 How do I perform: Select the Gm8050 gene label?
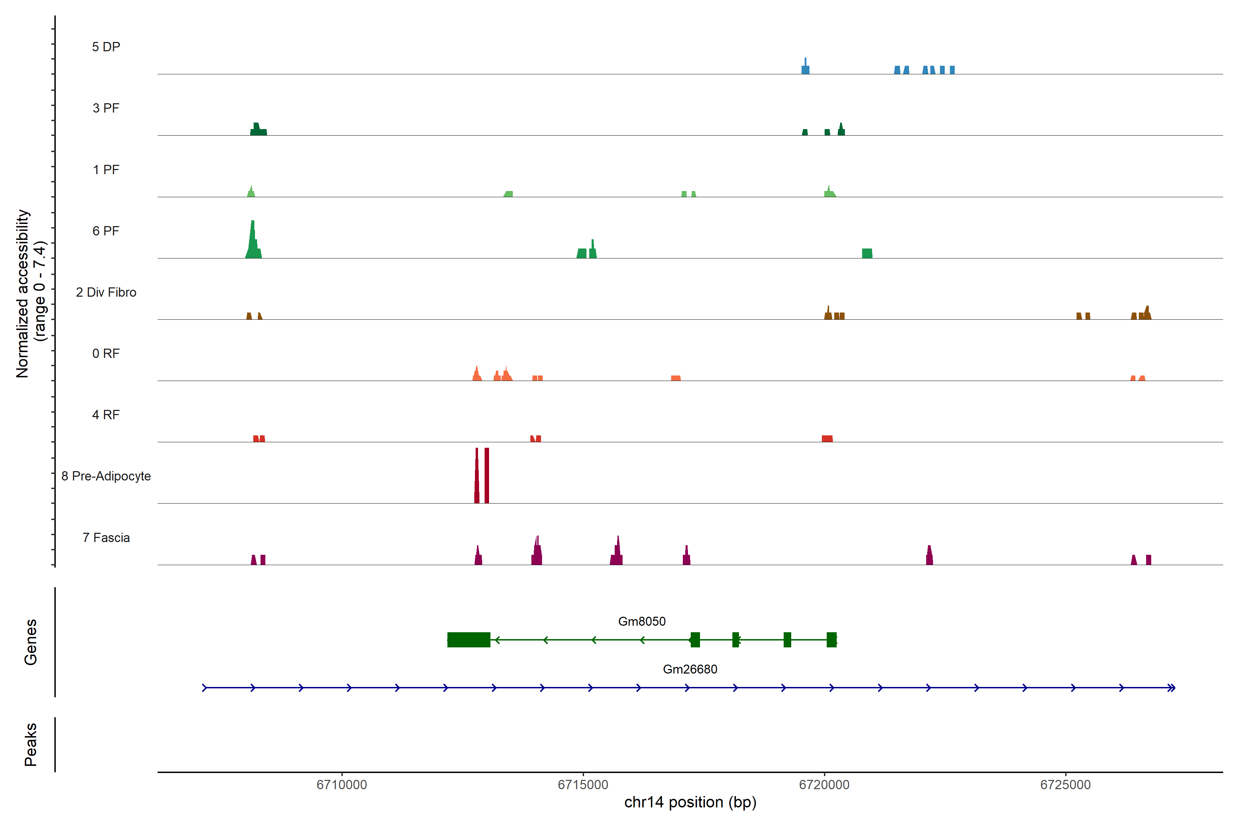pyautogui.click(x=642, y=622)
